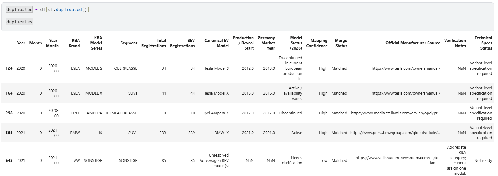
Task: Open the media.stellantis.com Opel link
Action: tap(396, 113)
